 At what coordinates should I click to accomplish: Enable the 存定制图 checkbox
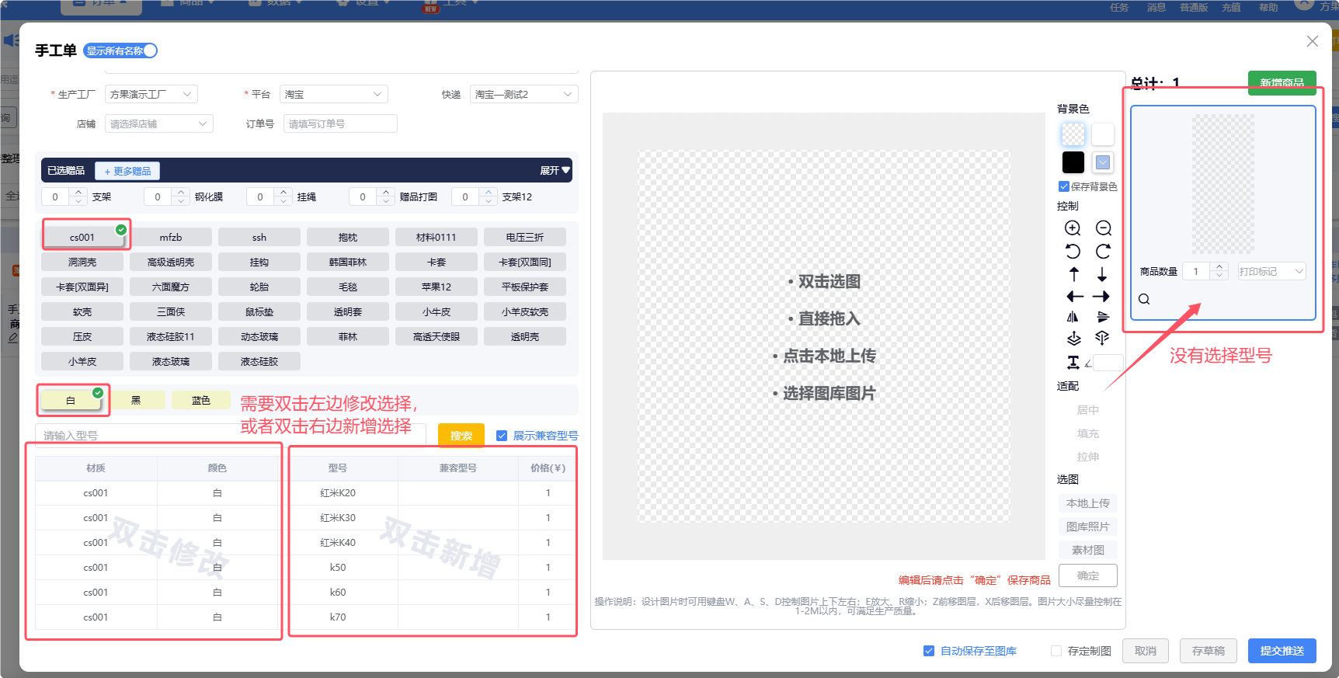[1056, 651]
